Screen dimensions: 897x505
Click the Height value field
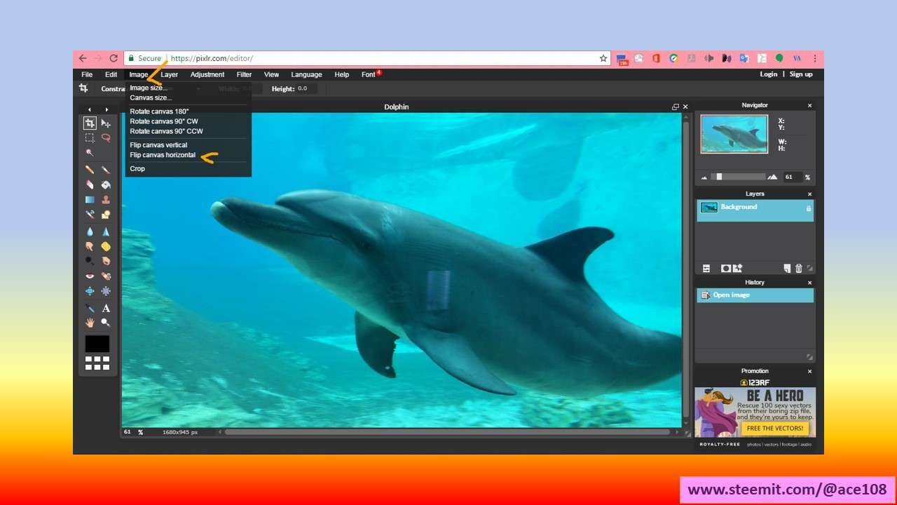306,88
